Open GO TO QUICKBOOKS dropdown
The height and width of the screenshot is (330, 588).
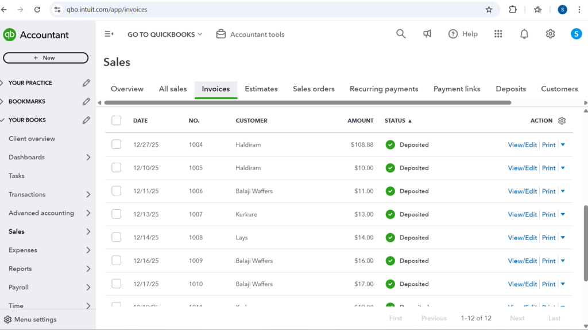[x=165, y=34]
